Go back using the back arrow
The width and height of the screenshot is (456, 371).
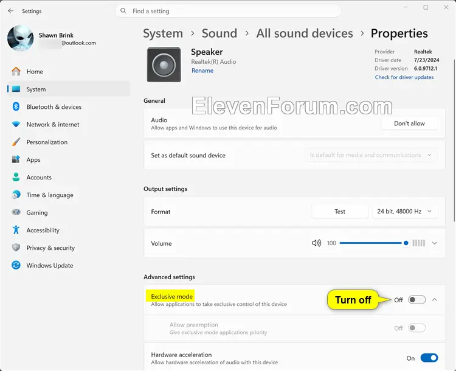point(11,11)
